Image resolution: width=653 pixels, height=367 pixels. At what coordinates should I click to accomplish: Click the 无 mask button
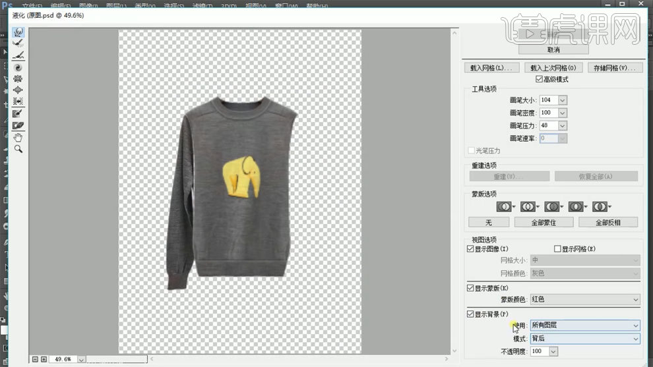489,223
